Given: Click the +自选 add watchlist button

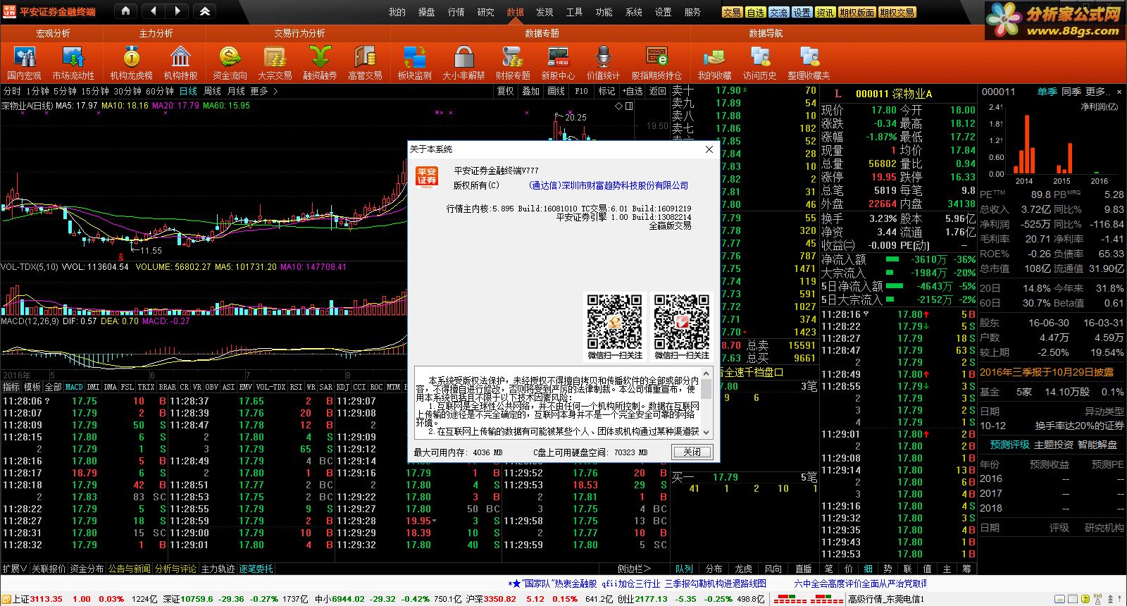Looking at the screenshot, I should click(x=631, y=91).
